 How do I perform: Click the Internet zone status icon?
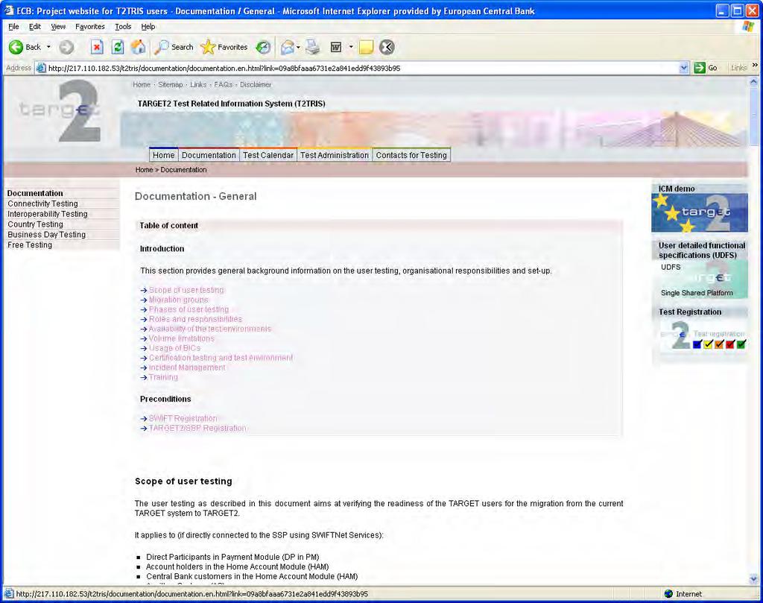(668, 594)
